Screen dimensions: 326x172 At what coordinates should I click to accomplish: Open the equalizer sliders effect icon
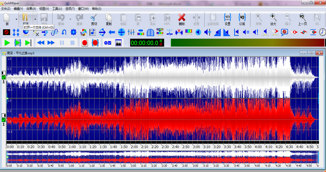131,32
